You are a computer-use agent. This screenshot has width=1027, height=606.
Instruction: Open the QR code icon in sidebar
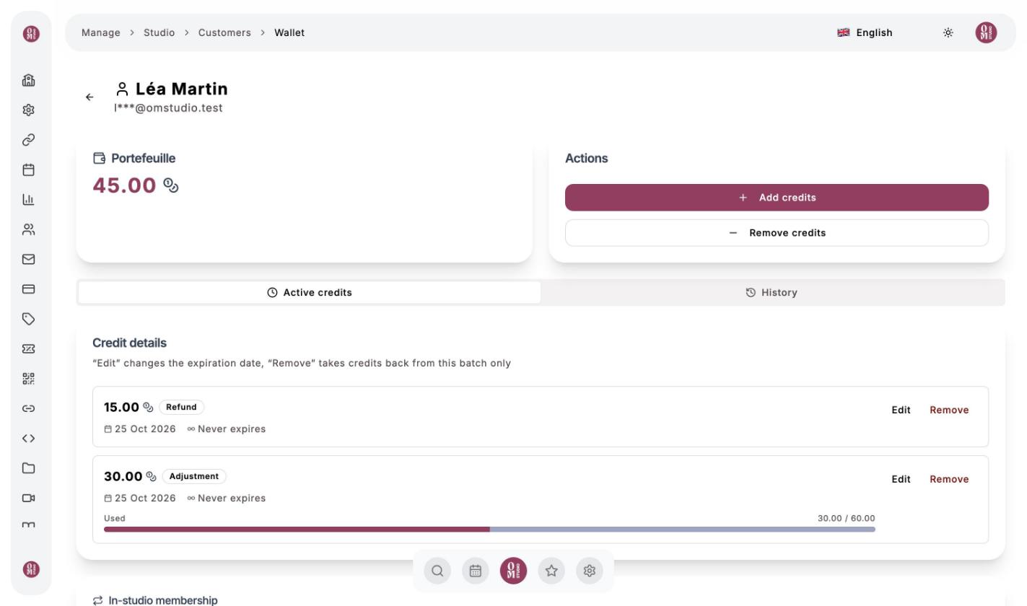coord(29,379)
